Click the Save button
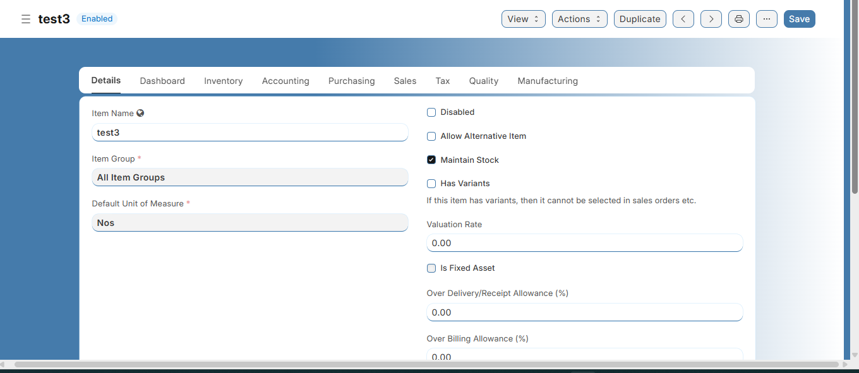 point(799,19)
